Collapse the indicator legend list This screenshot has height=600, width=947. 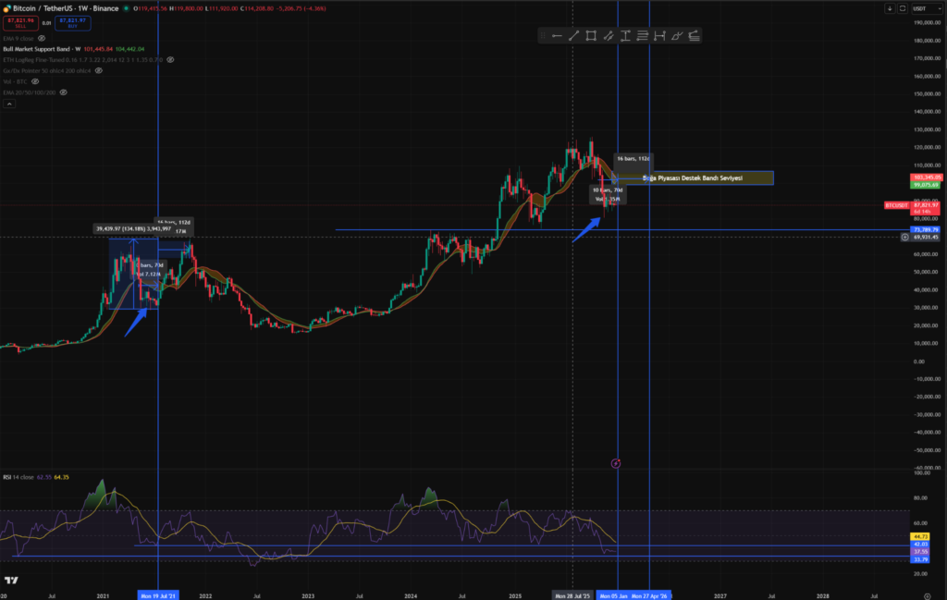click(x=10, y=104)
